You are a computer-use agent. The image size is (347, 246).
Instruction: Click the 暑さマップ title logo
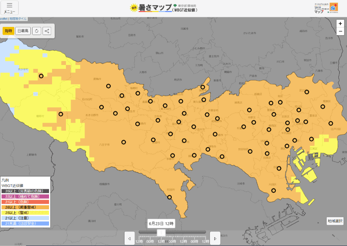(x=163, y=8)
